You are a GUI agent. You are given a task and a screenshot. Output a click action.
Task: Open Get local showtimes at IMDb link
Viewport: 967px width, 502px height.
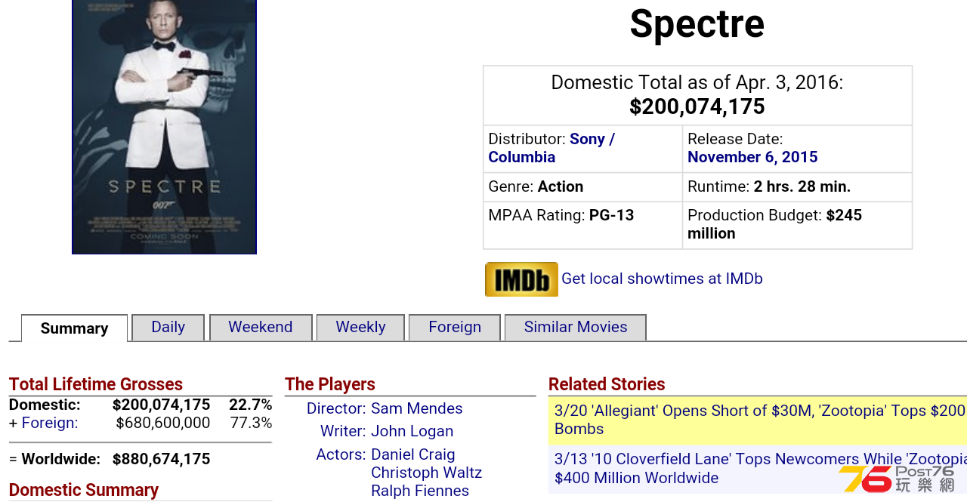[662, 279]
